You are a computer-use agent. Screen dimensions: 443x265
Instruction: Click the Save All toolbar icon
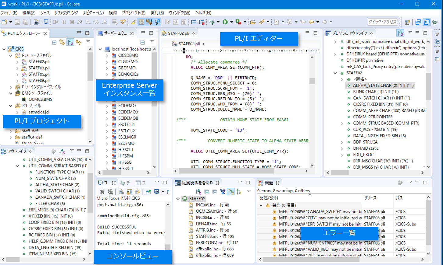click(x=25, y=22)
